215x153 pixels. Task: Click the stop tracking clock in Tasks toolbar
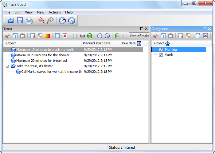[107, 36]
